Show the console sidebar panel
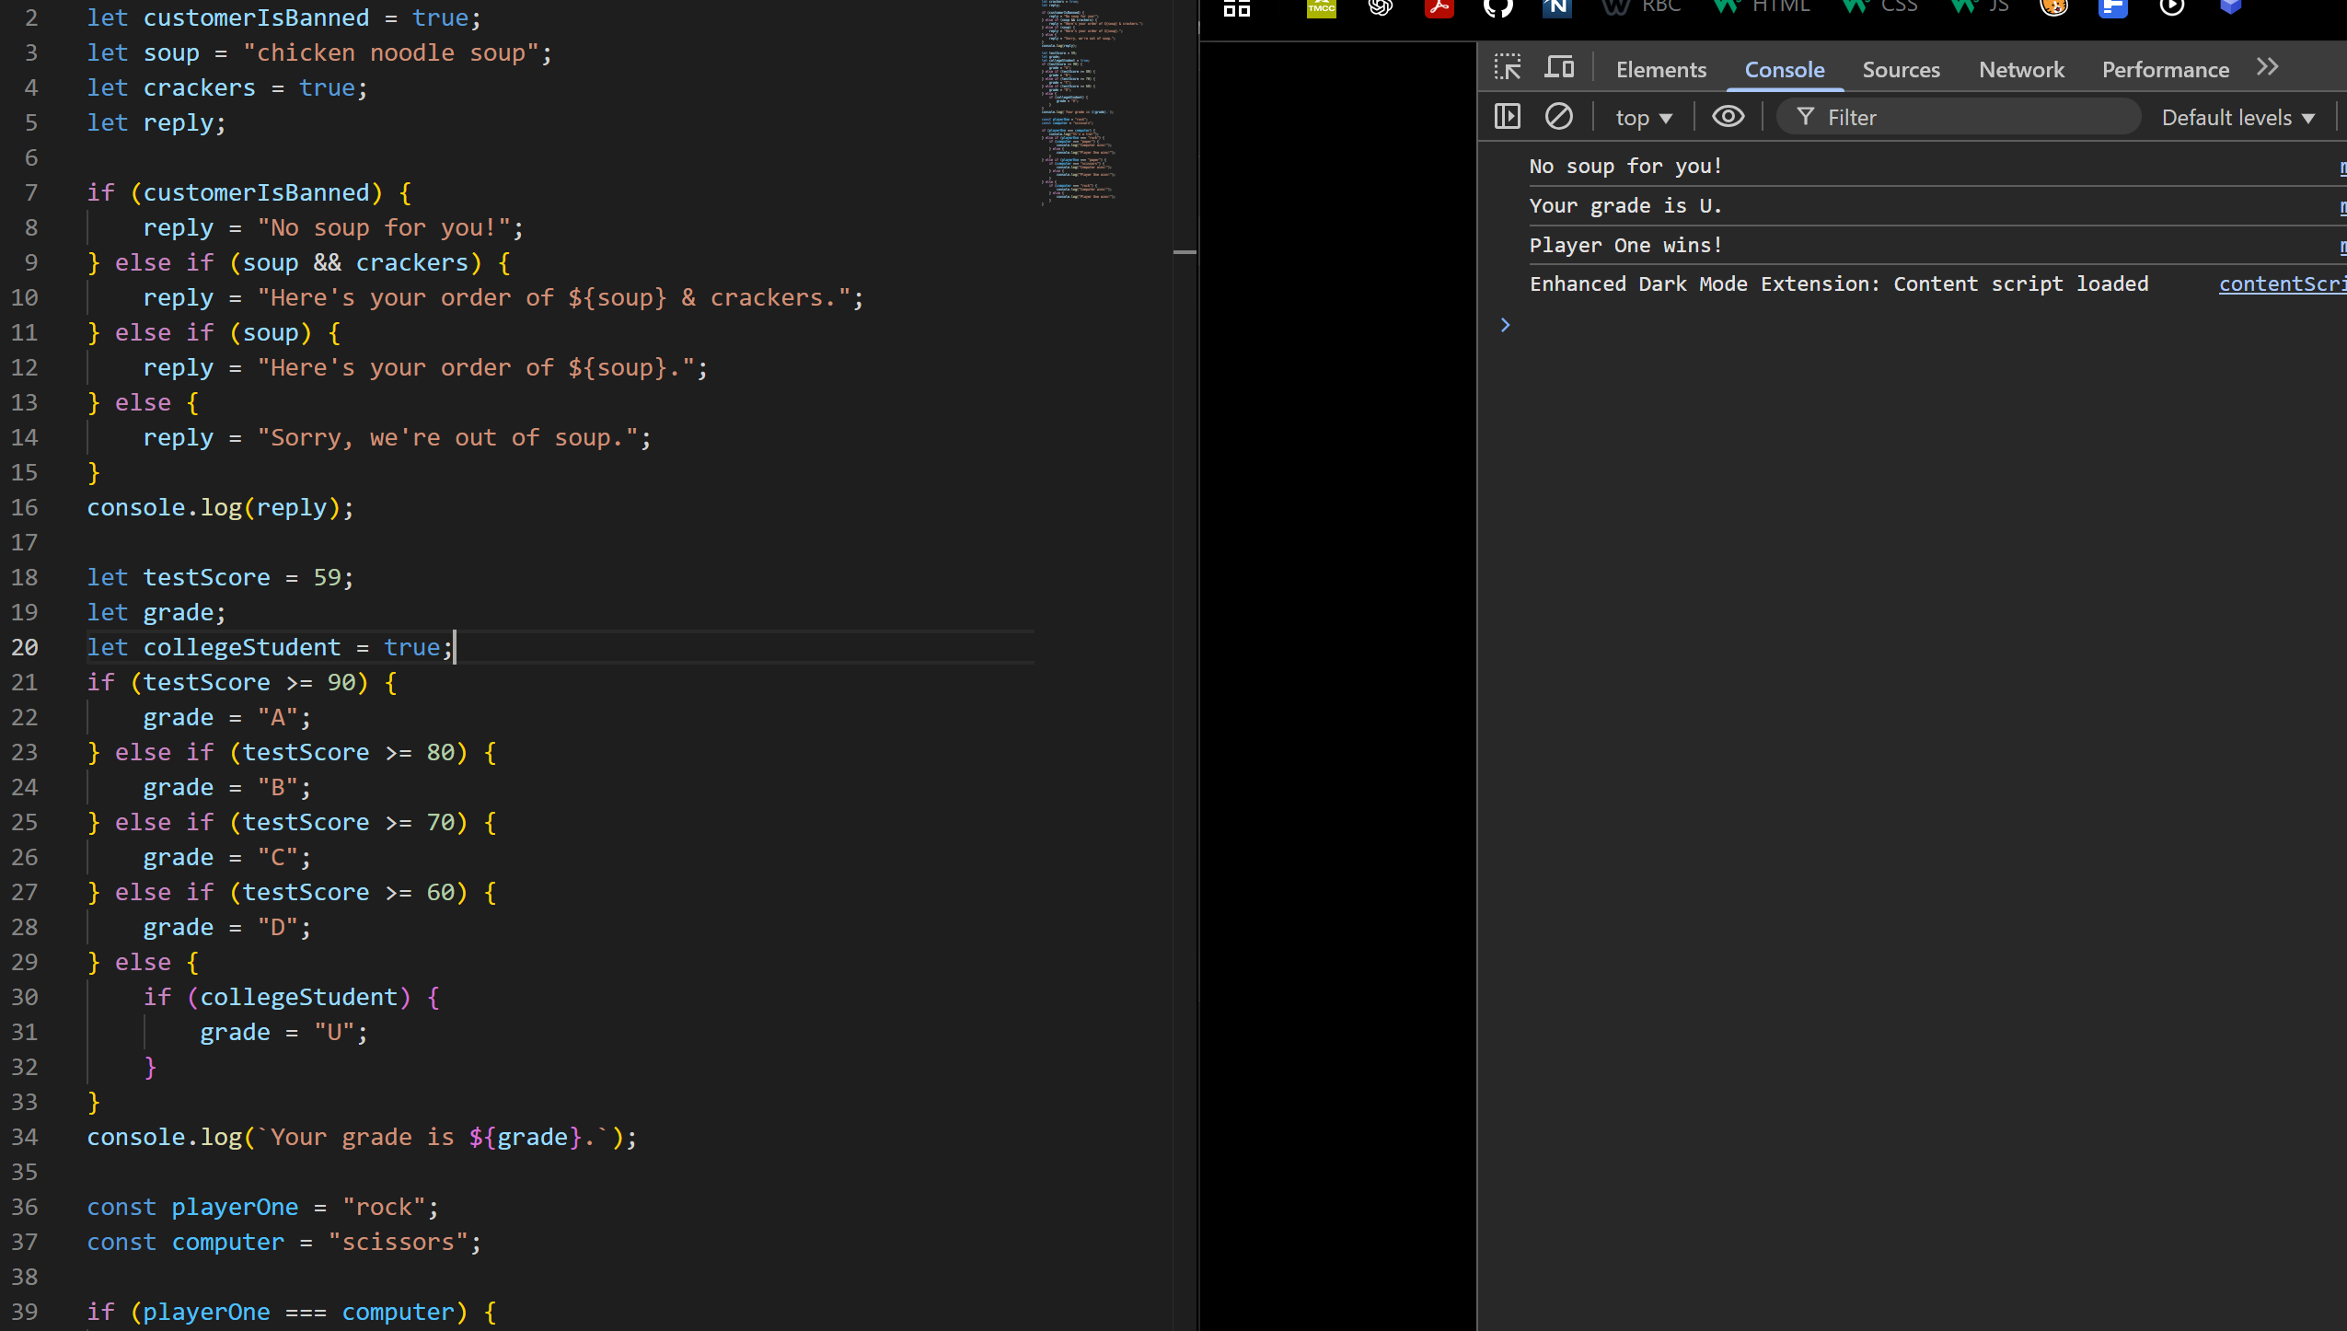This screenshot has height=1331, width=2347. pos(1508,117)
